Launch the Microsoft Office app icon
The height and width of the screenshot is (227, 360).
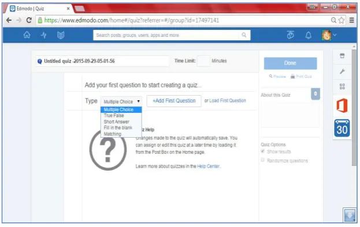[342, 105]
